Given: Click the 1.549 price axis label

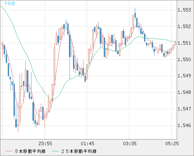Looking at the screenshot, I should pyautogui.click(x=184, y=76).
